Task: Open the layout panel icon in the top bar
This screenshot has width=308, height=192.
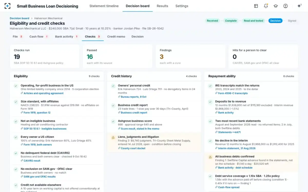Action: [256, 6]
